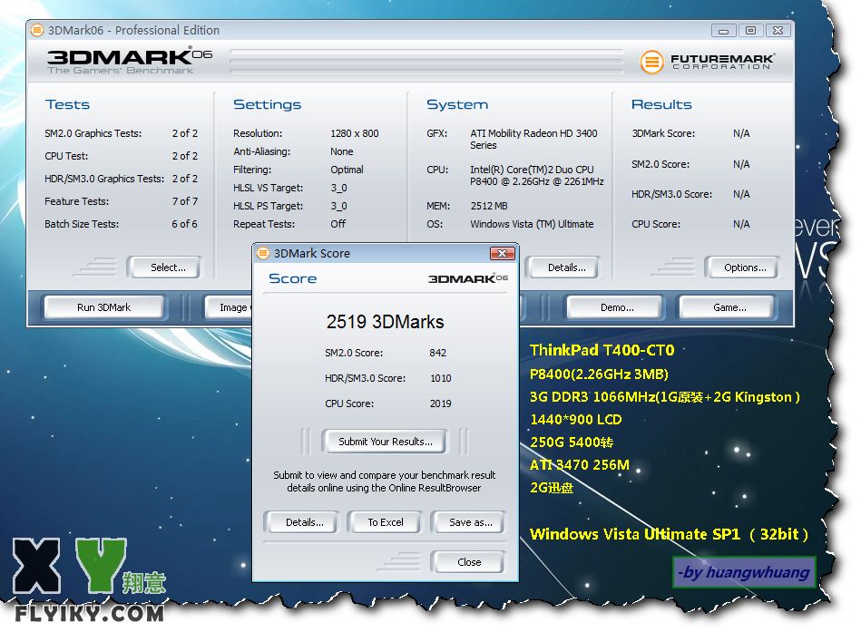Screen dimensions: 861x632
Task: Click the Anti-Aliasing value None
Action: (341, 151)
